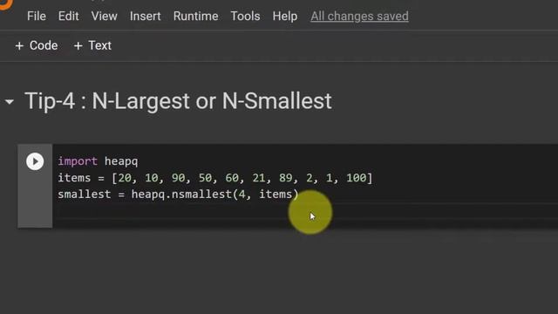Viewport: 558px width, 314px height.
Task: Open the Help menu
Action: coord(285,16)
